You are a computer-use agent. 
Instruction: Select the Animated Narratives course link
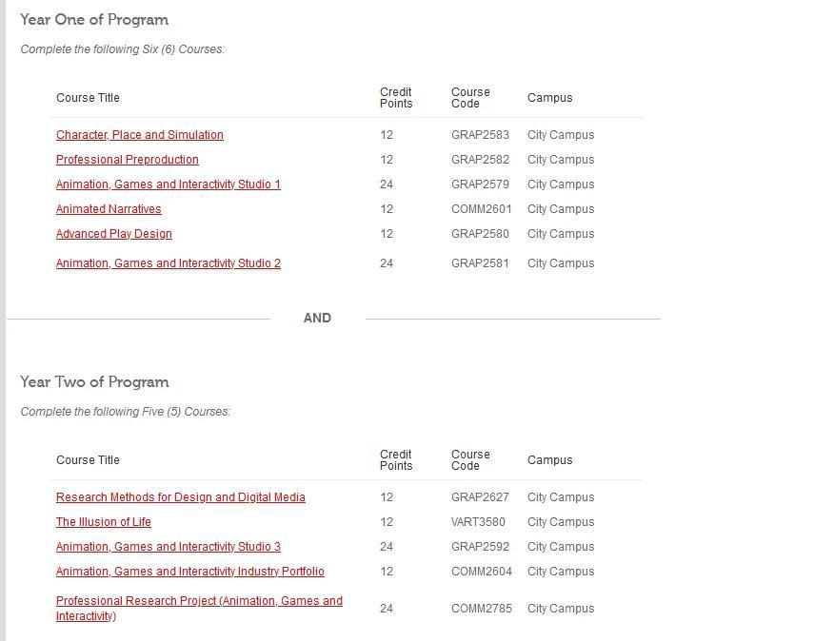tap(109, 209)
